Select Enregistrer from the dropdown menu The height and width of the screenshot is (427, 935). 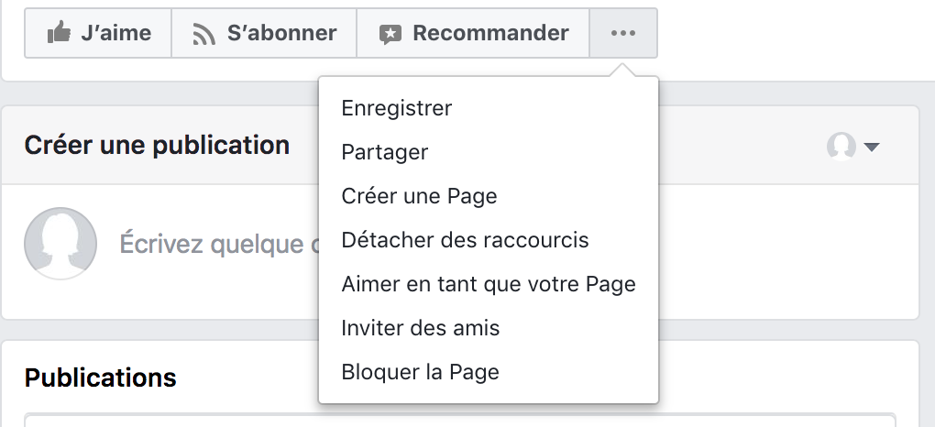tap(397, 108)
